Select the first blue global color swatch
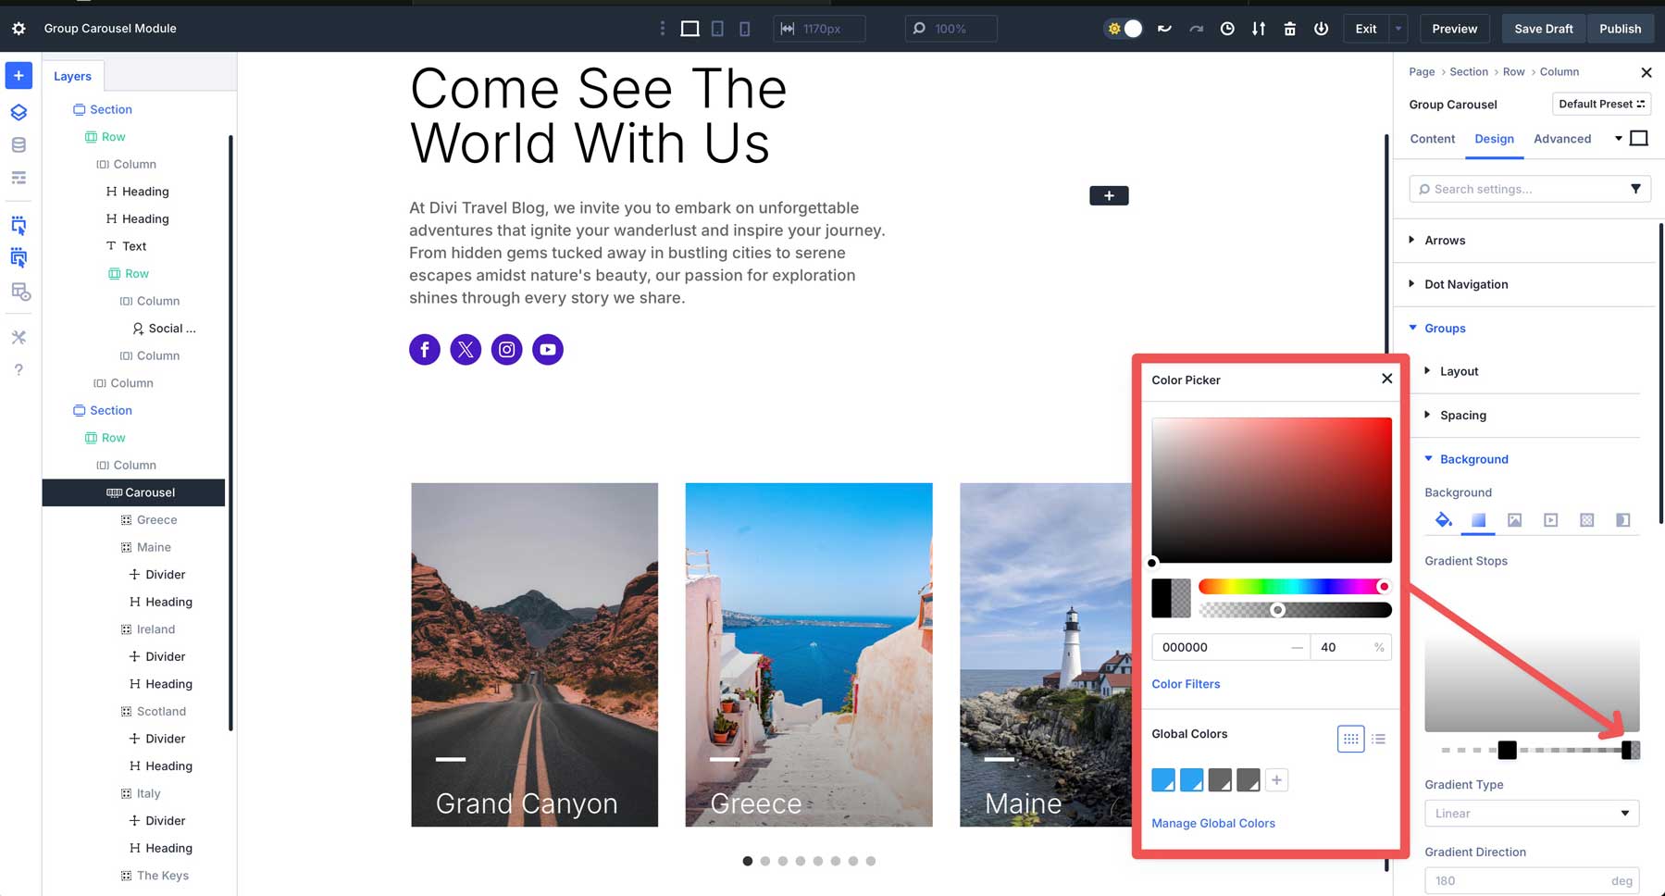1665x896 pixels. (x=1163, y=779)
